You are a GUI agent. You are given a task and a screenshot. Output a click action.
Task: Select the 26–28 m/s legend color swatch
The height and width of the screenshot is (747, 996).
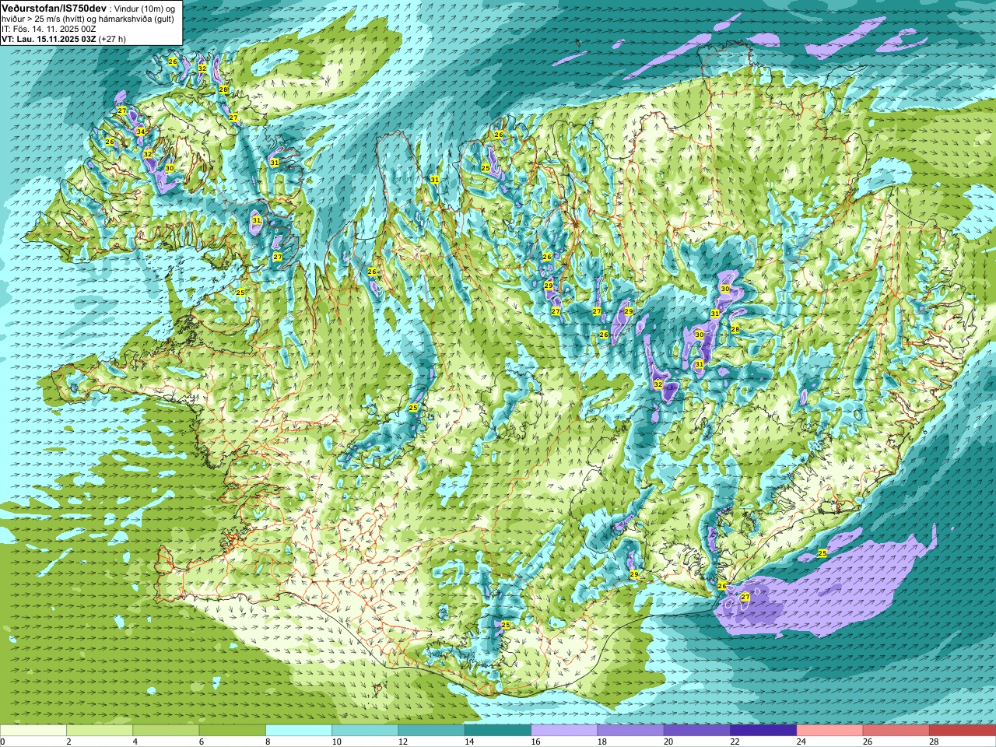tap(896, 731)
